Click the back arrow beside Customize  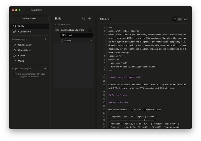click(27, 10)
